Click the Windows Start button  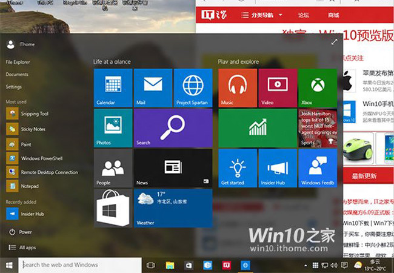coord(9,265)
